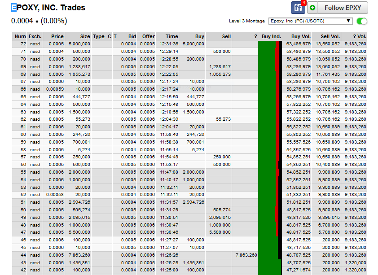This screenshot has height=275, width=378.
Task: Toggle the green Level 3 Montage switch
Action: [x=361, y=21]
